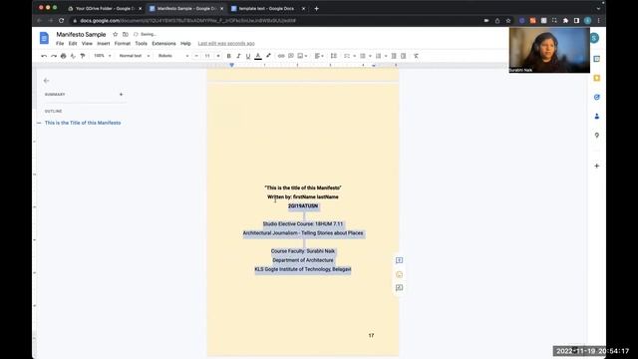Open the Roboto font dropdown
The height and width of the screenshot is (359, 638).
click(x=173, y=56)
